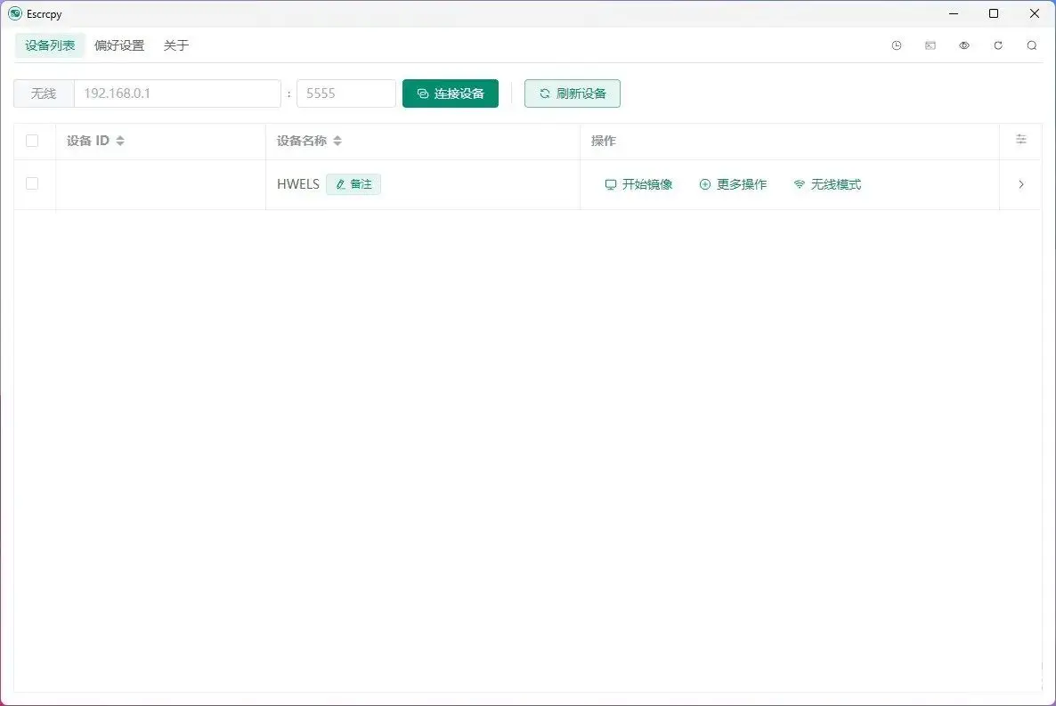Click the 操作 column header
The image size is (1056, 706).
pos(604,141)
